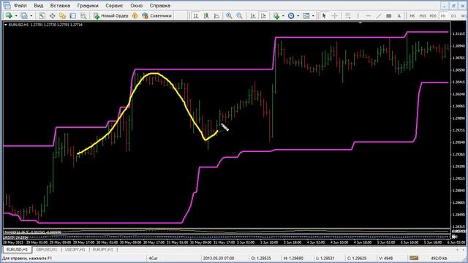Expand the New Chart dropdown arrow

click(x=16, y=16)
